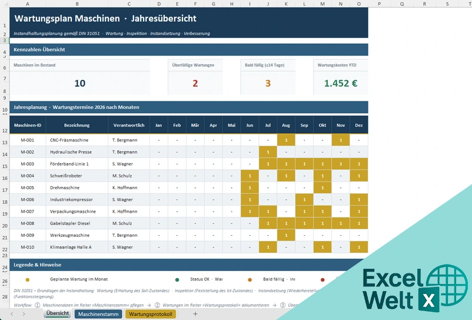Click Industriekompressor September maintenance cell
The width and height of the screenshot is (472, 320).
tap(304, 199)
